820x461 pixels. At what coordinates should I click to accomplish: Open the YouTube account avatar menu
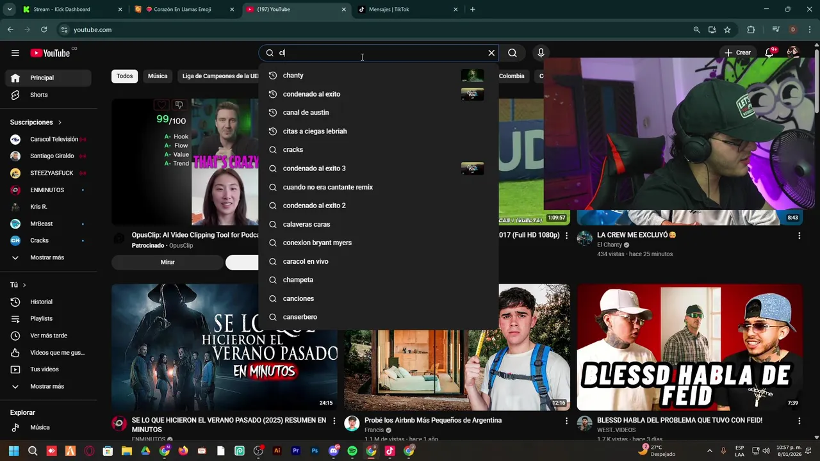click(x=793, y=53)
